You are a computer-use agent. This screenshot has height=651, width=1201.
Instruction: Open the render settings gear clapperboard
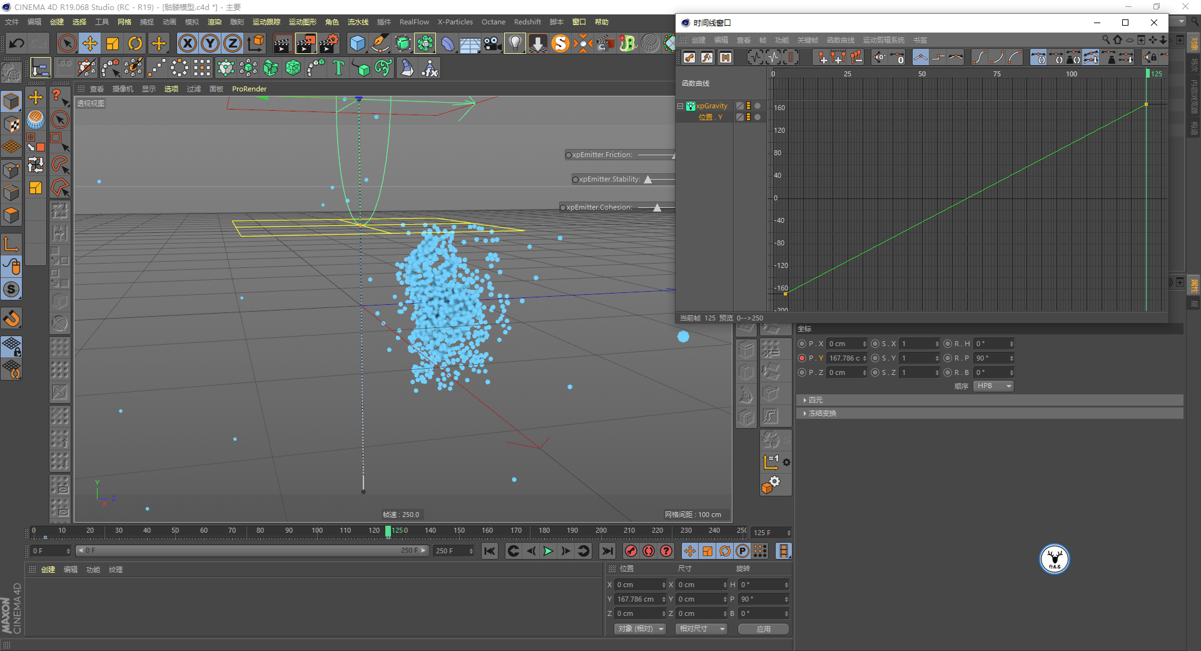(329, 43)
